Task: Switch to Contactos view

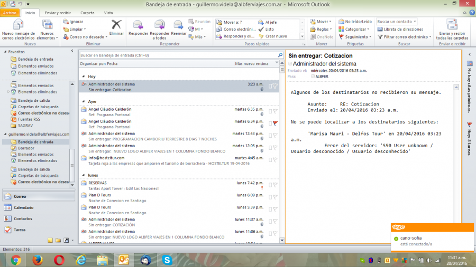Action: point(39,218)
